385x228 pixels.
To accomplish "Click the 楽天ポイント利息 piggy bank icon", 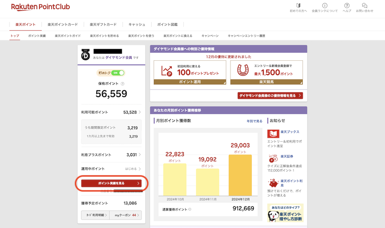I will 273,183.
